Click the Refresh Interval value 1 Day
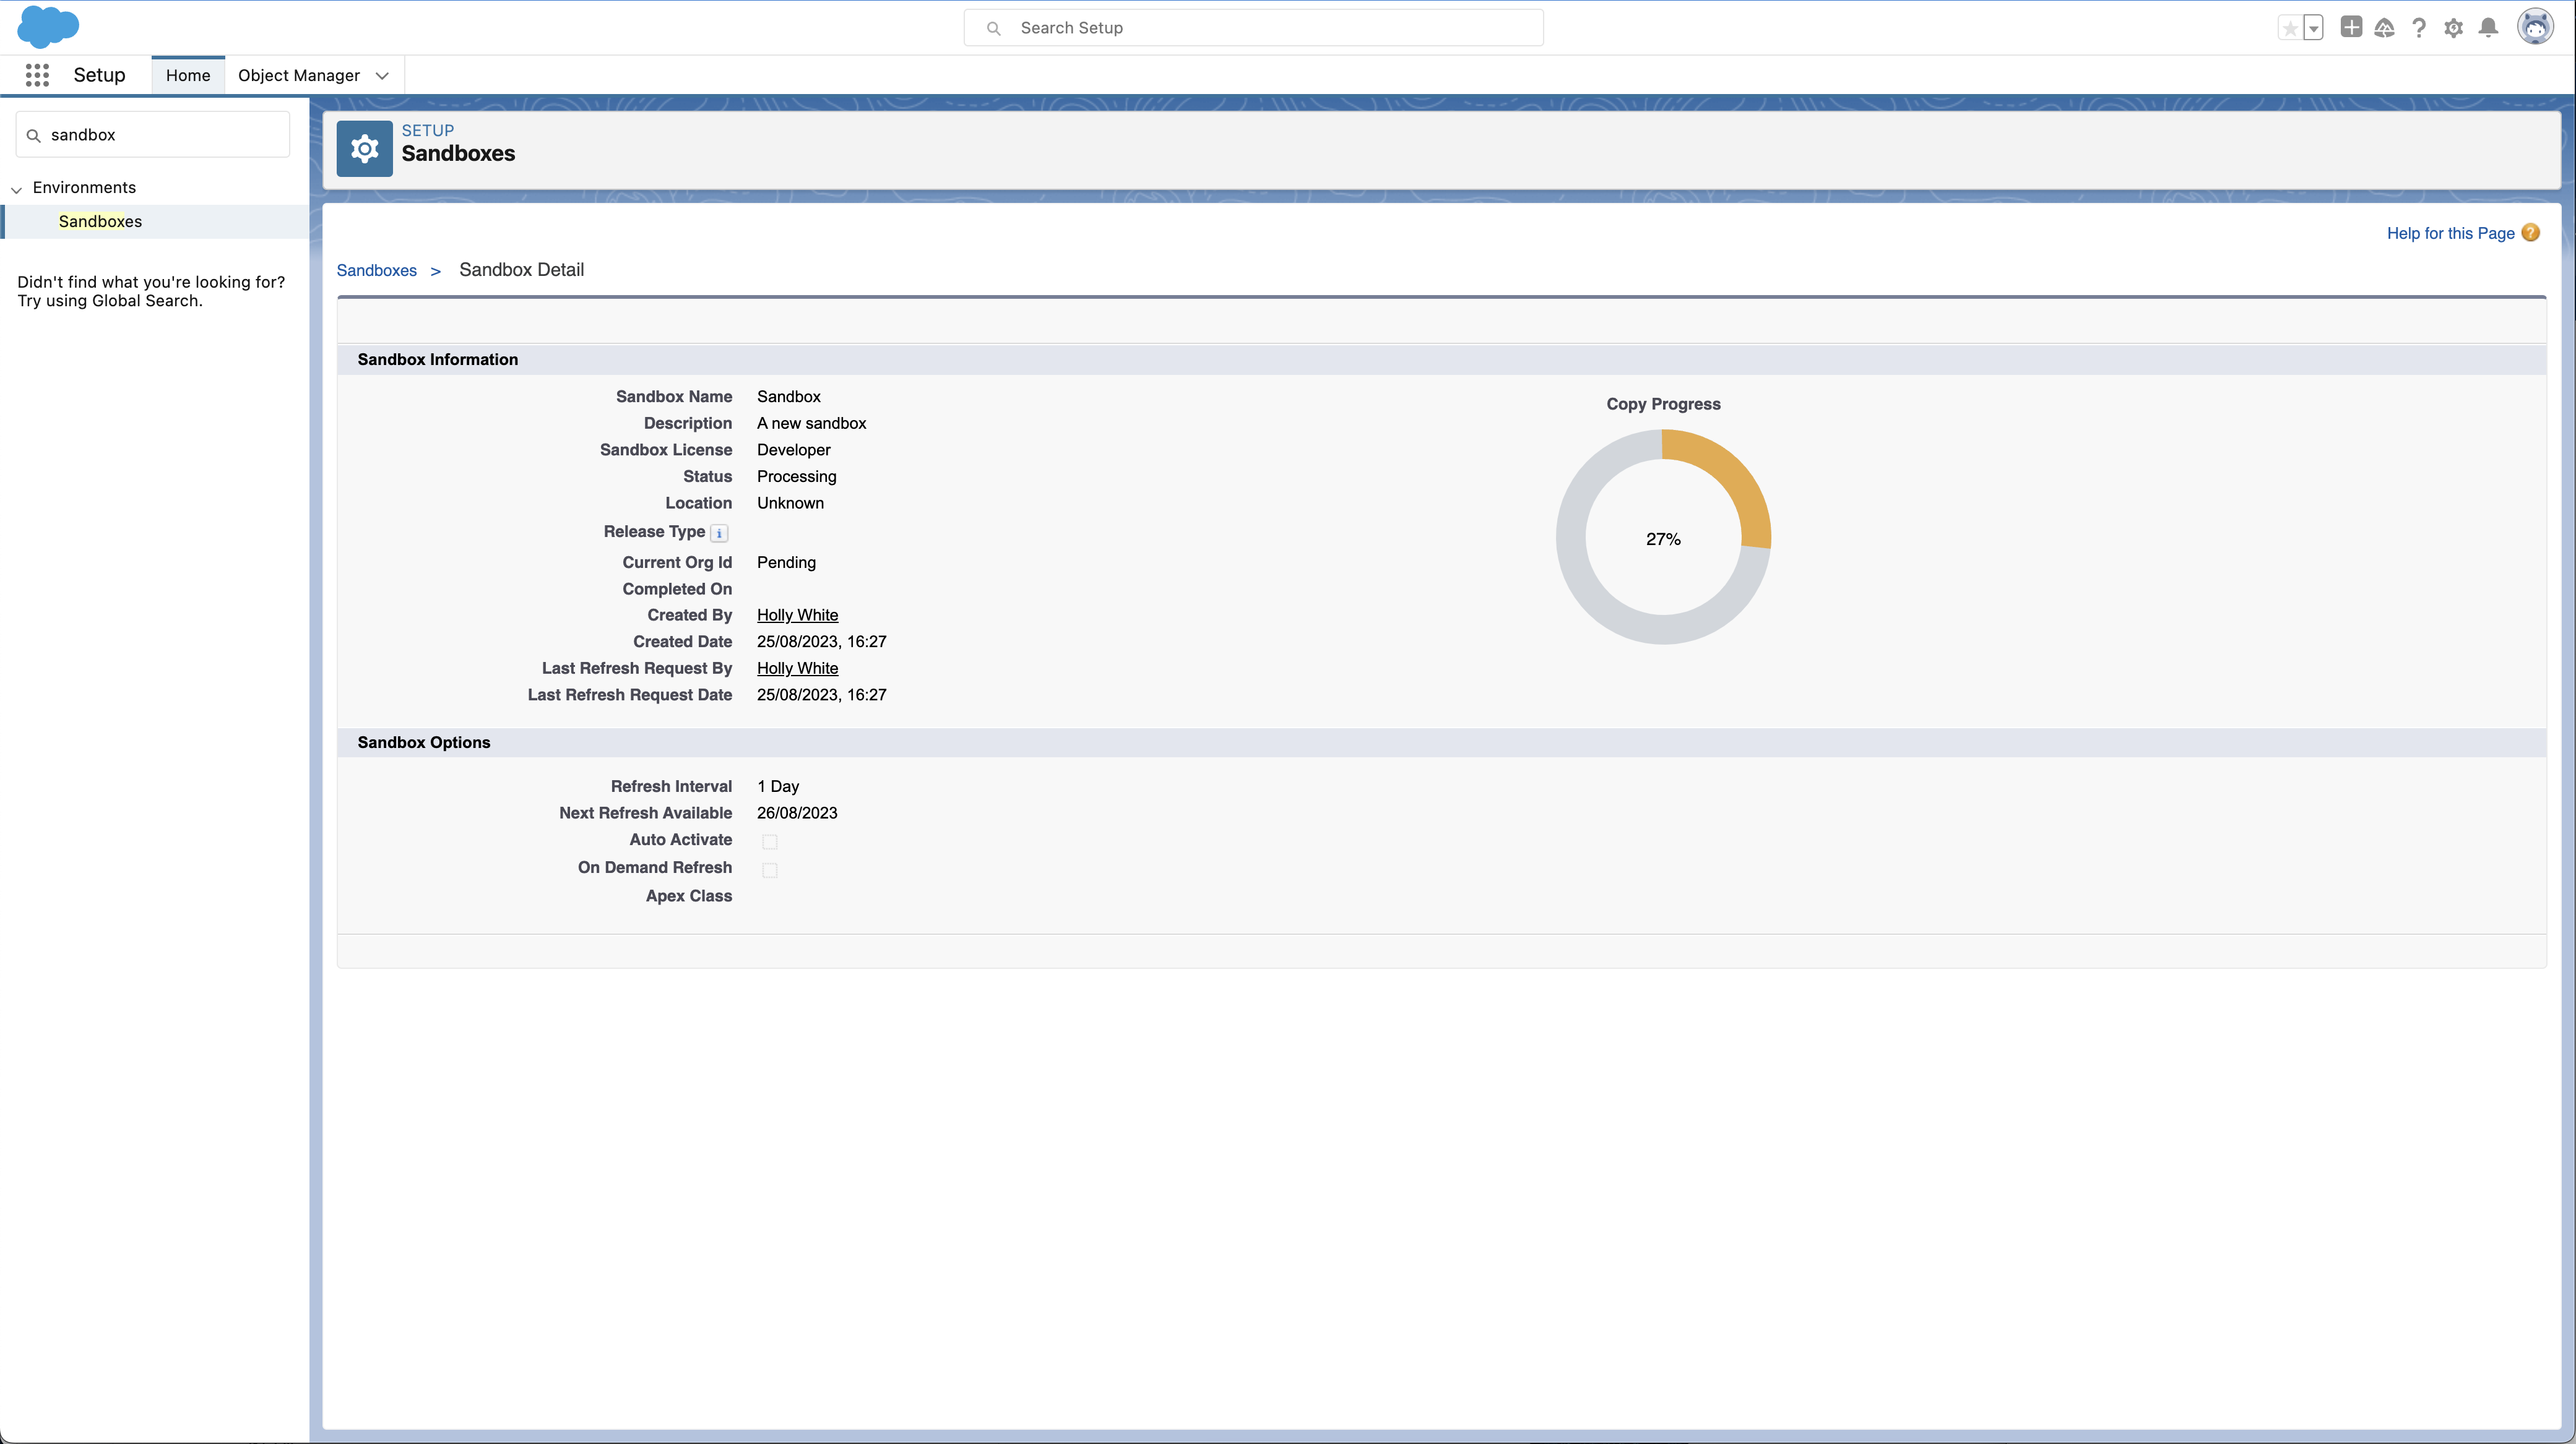 coord(778,786)
